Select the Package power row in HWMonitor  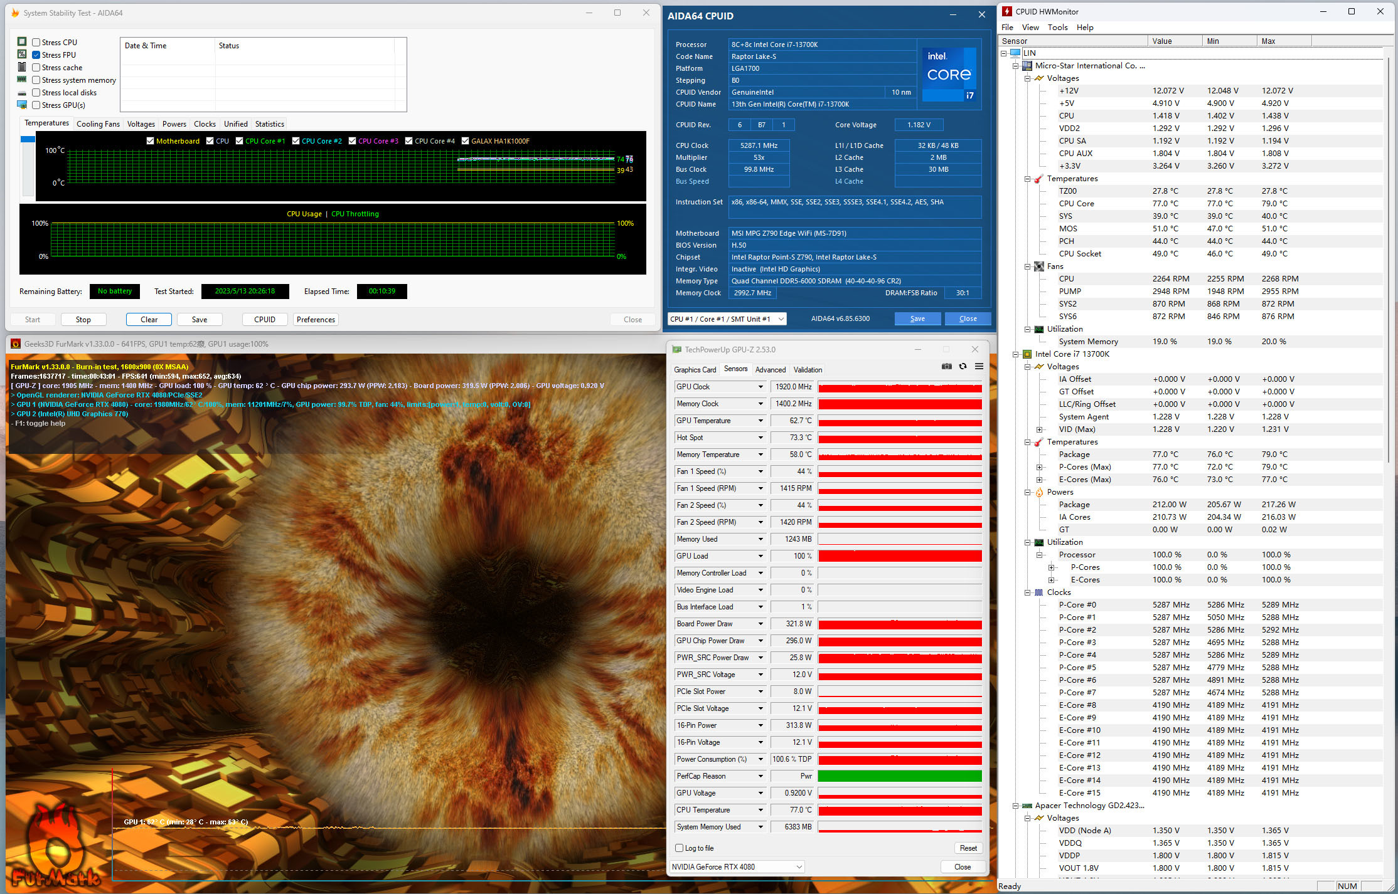coord(1074,505)
